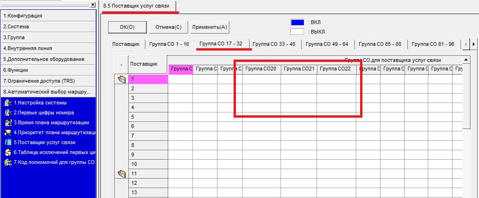
Task: Expand 3.Группа menu section
Action: click(48, 38)
